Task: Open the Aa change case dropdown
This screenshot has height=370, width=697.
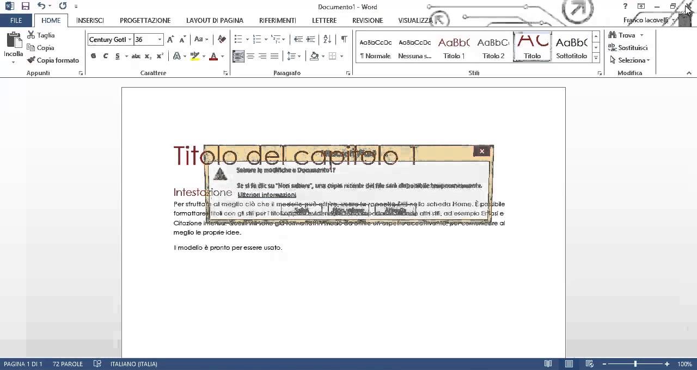Action: (x=201, y=39)
